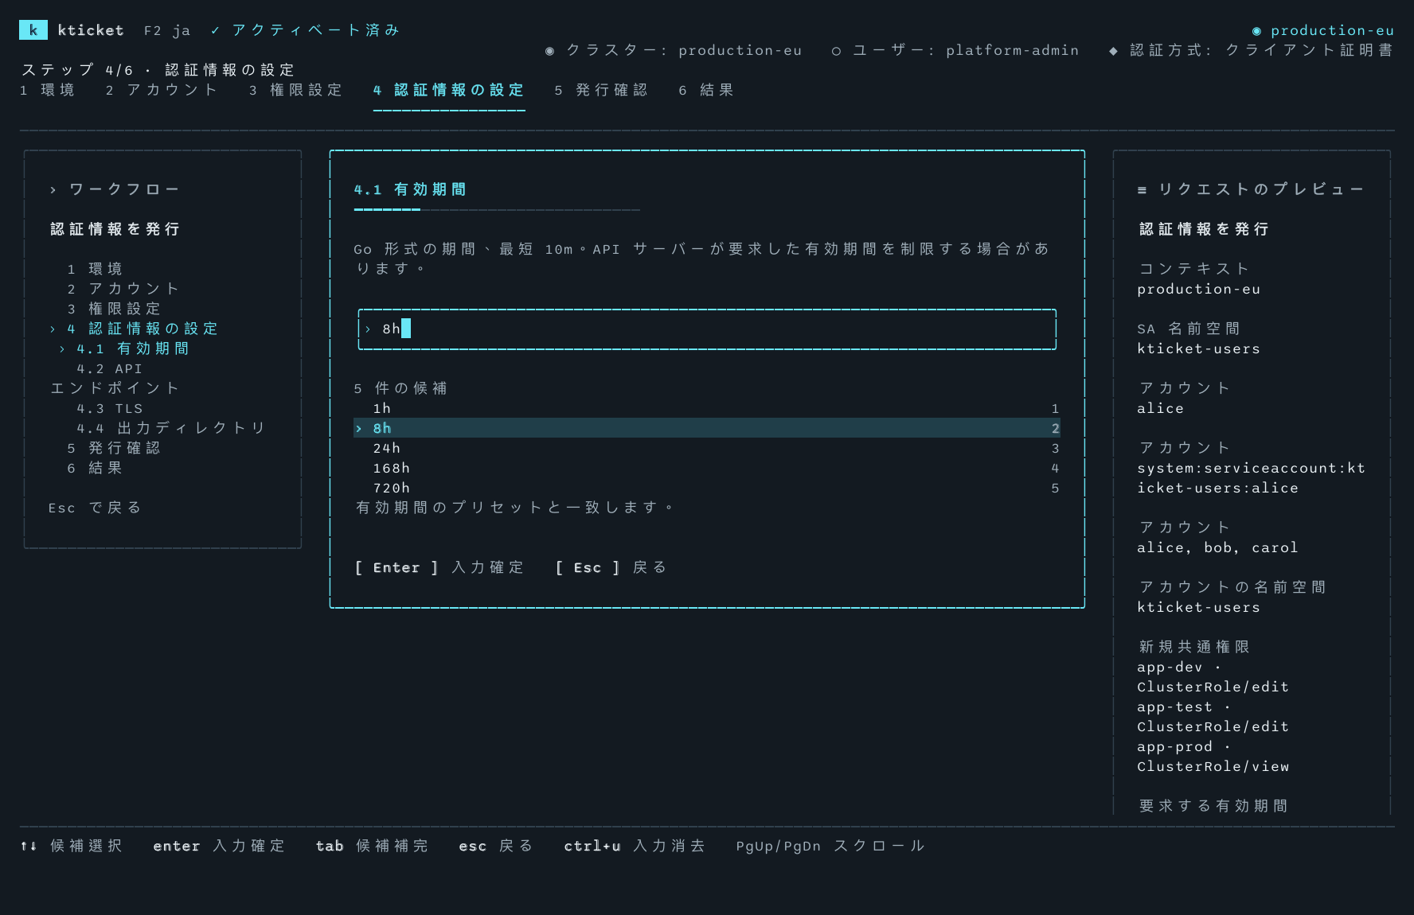This screenshot has width=1414, height=915.
Task: Click the F2 ja language switcher
Action: [167, 30]
